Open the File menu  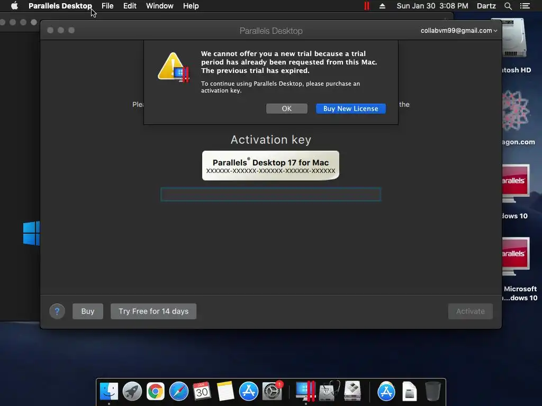(107, 6)
